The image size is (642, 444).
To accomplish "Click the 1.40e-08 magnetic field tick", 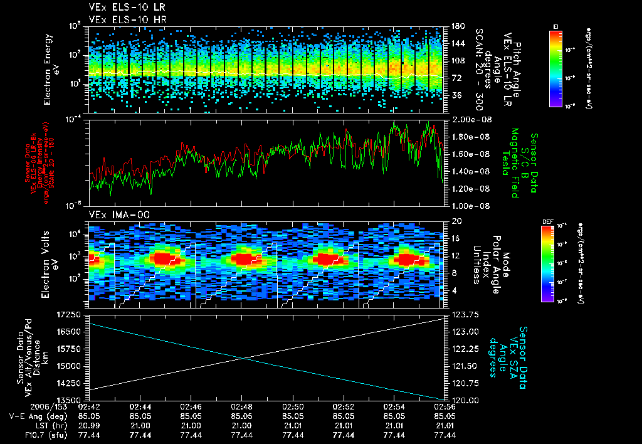I will click(470, 171).
